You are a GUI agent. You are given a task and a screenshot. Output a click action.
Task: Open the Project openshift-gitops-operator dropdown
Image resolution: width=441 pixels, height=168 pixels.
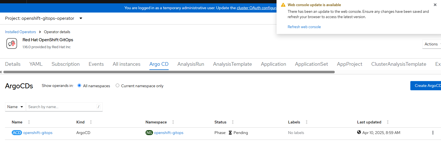[x=44, y=18]
